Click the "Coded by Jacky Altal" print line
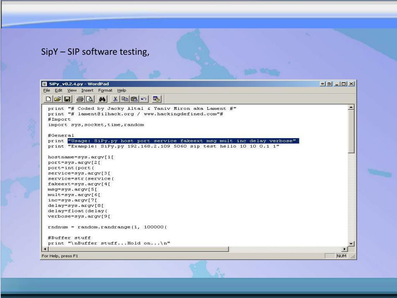 [142, 109]
